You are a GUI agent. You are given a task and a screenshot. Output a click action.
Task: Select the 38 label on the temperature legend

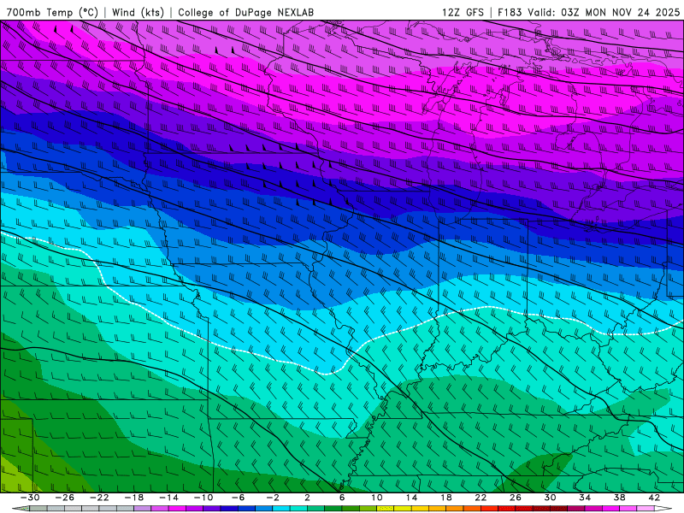tap(619, 498)
